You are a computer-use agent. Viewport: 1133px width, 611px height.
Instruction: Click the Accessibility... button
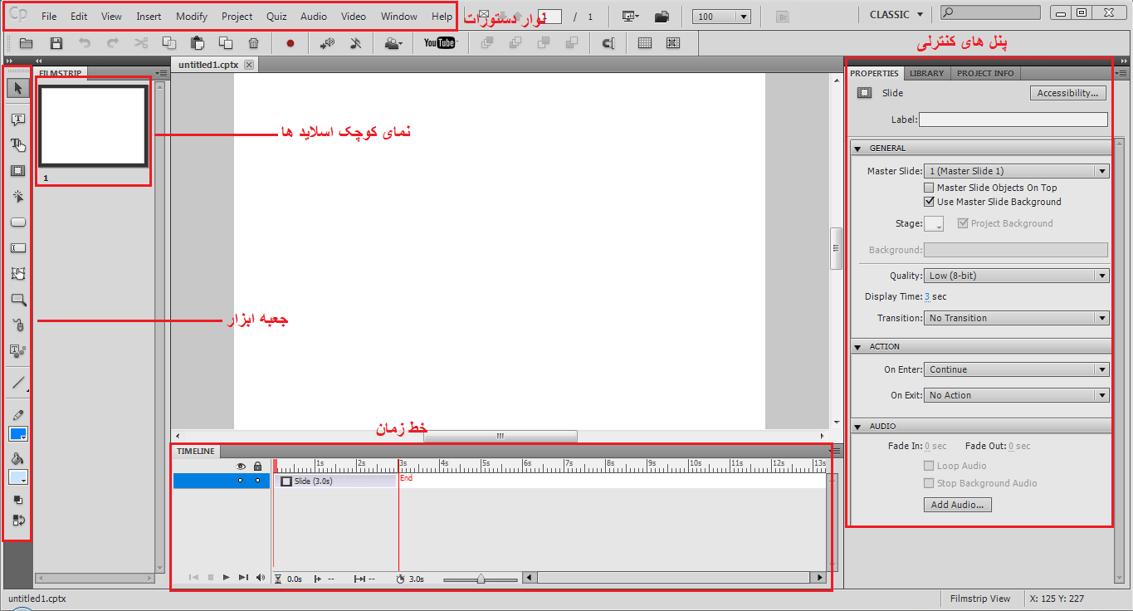coord(1069,93)
